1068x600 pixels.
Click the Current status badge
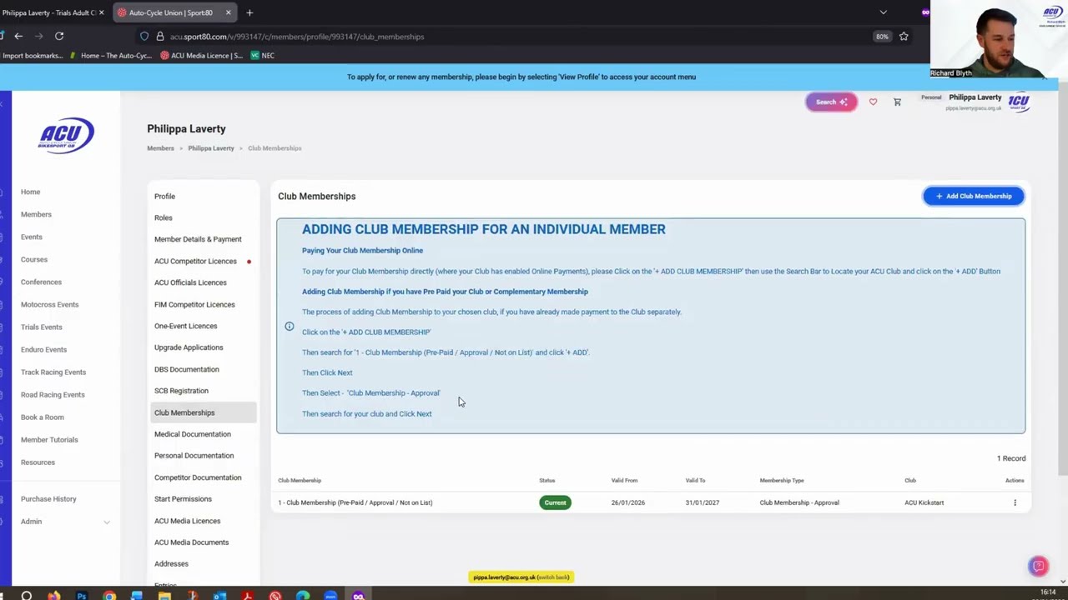click(x=555, y=502)
